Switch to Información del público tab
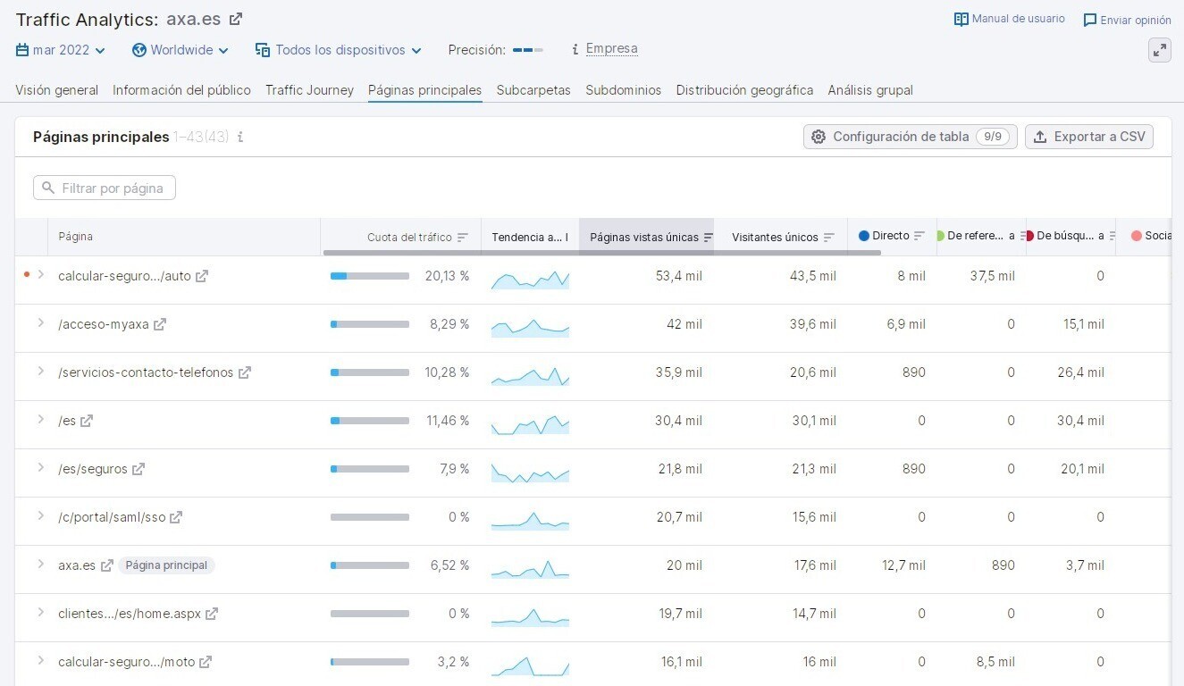1184x686 pixels. click(x=181, y=90)
